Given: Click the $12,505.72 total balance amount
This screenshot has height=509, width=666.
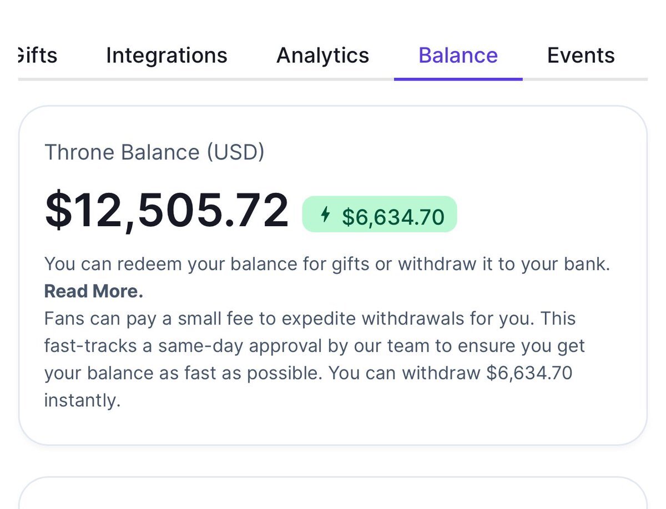Looking at the screenshot, I should coord(167,210).
